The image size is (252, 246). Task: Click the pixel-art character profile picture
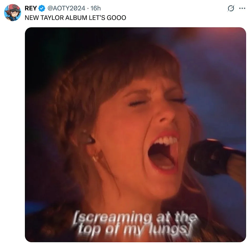[13, 12]
